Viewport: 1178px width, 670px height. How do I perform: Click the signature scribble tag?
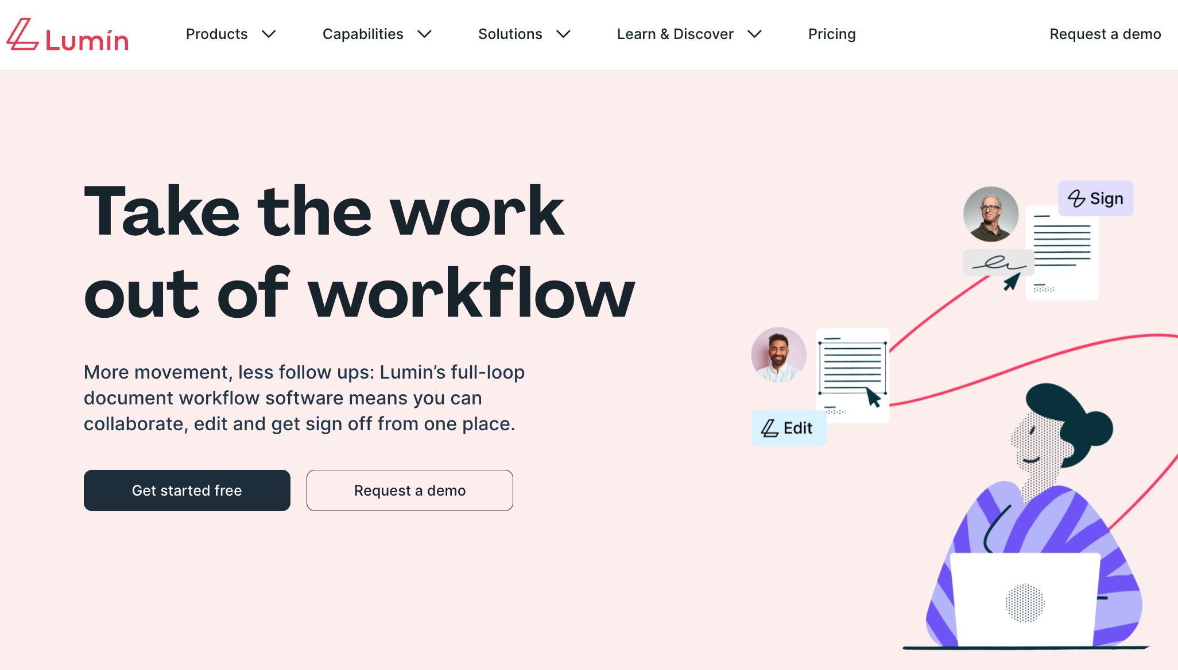(x=998, y=263)
